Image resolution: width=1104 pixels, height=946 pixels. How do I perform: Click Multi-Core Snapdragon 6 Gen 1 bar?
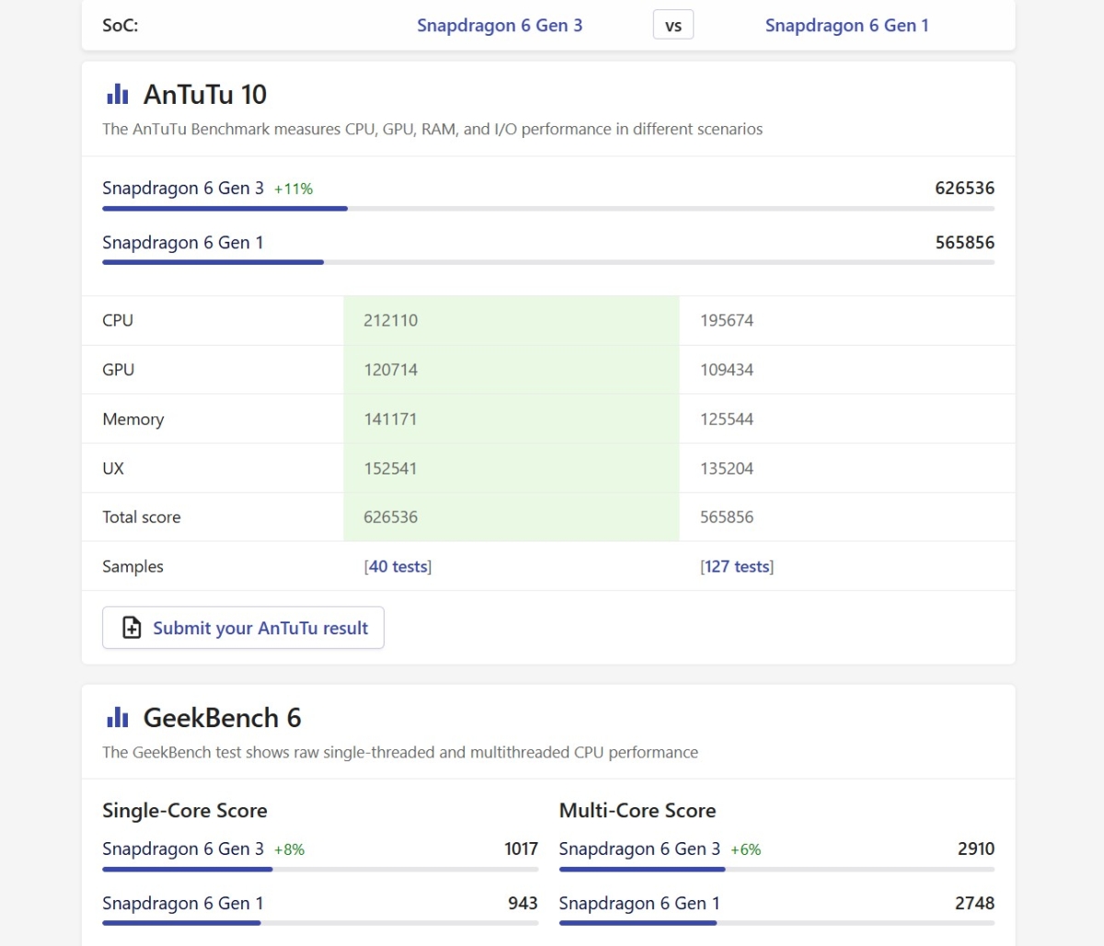click(776, 923)
